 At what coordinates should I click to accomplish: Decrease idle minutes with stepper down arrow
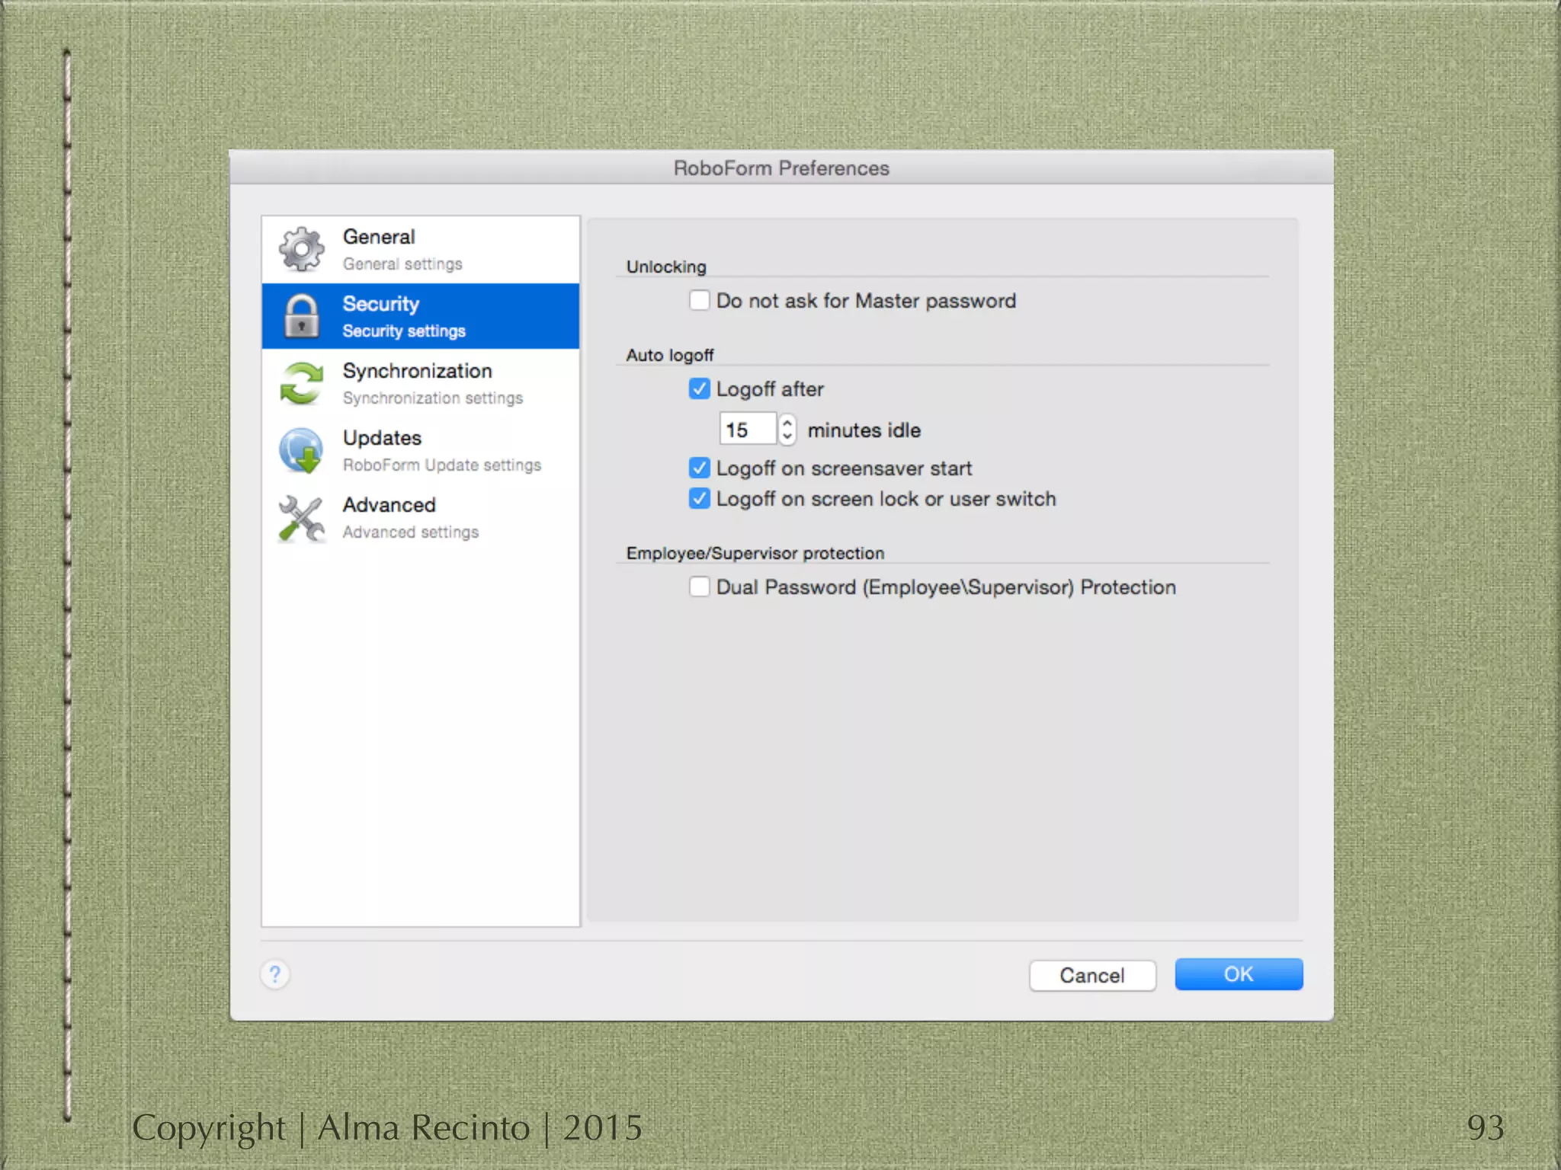(787, 437)
